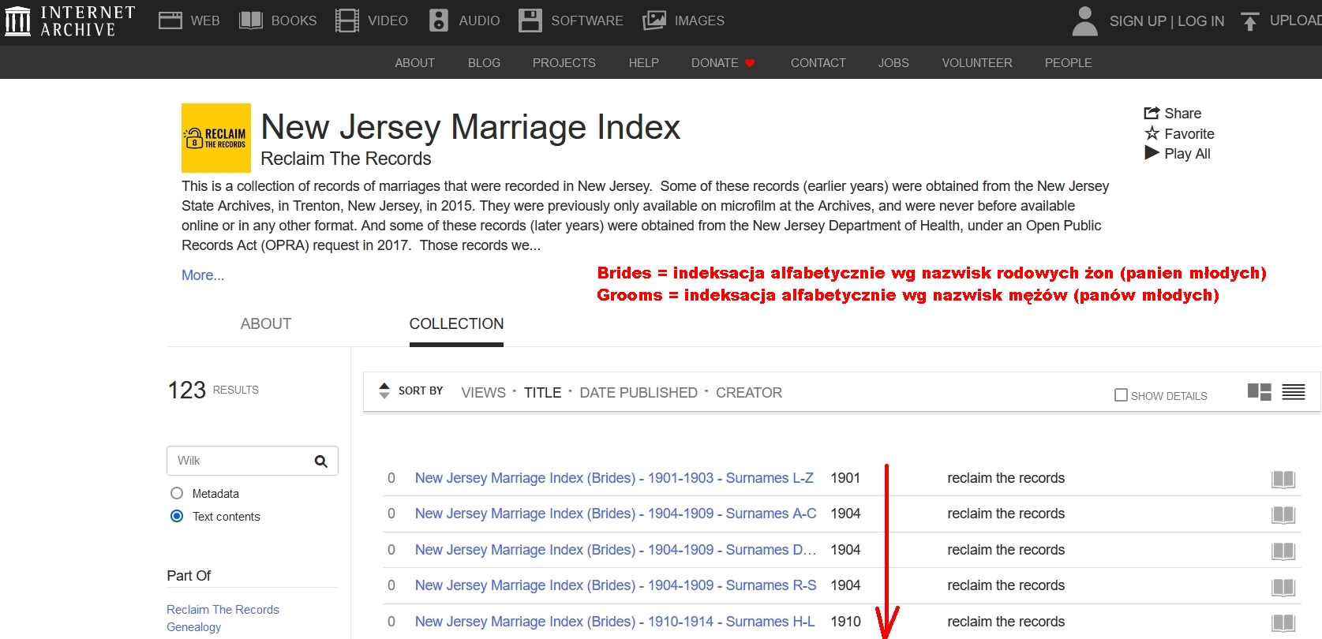Click the Favorite star icon

(1152, 133)
